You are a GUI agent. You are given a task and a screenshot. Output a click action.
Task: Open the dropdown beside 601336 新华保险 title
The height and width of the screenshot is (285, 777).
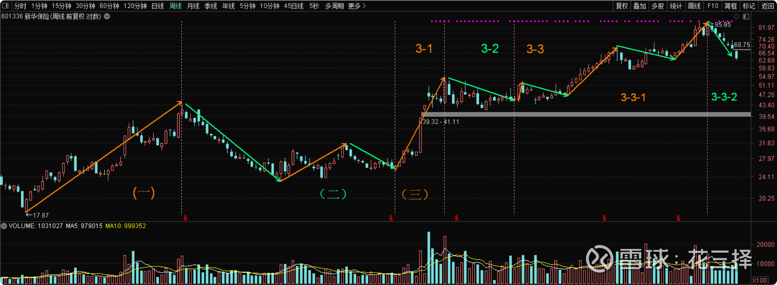tap(107, 16)
